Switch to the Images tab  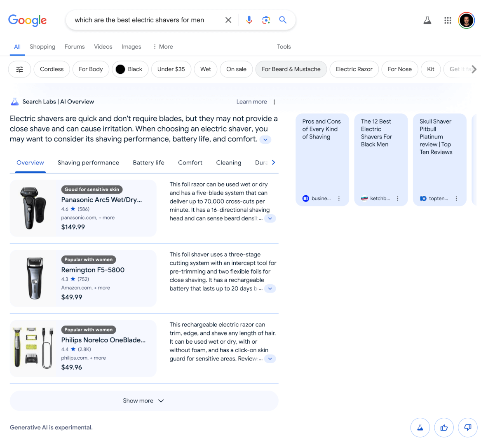pos(131,47)
